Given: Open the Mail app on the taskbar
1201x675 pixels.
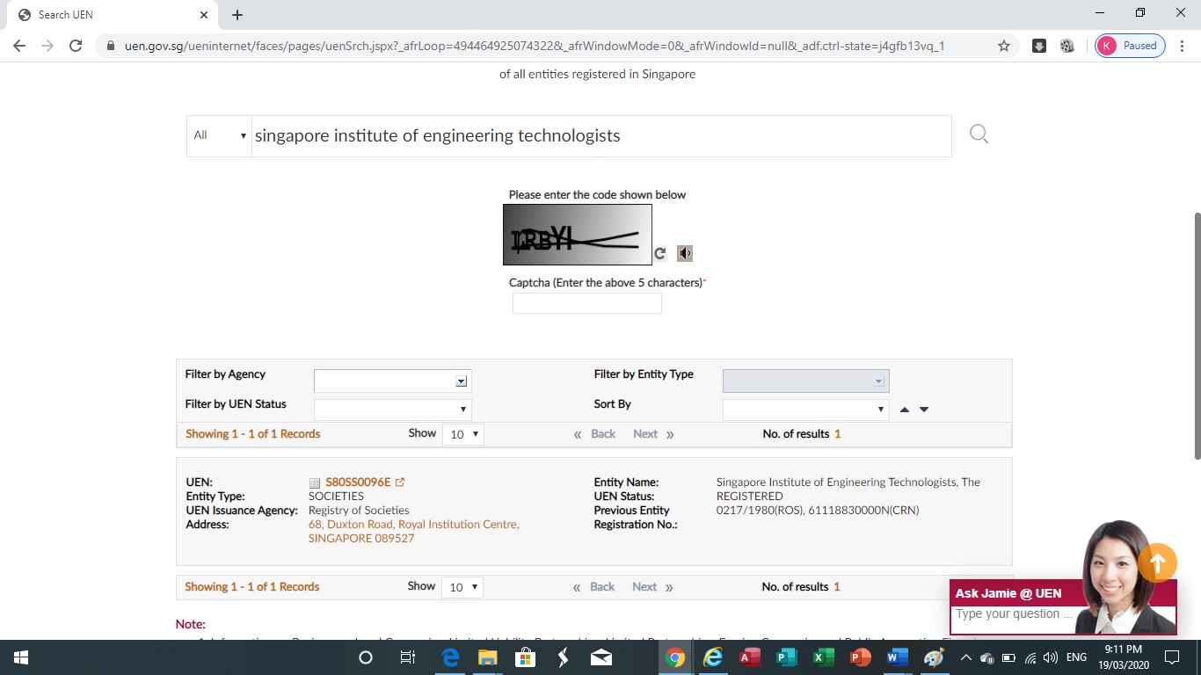Looking at the screenshot, I should 601,657.
